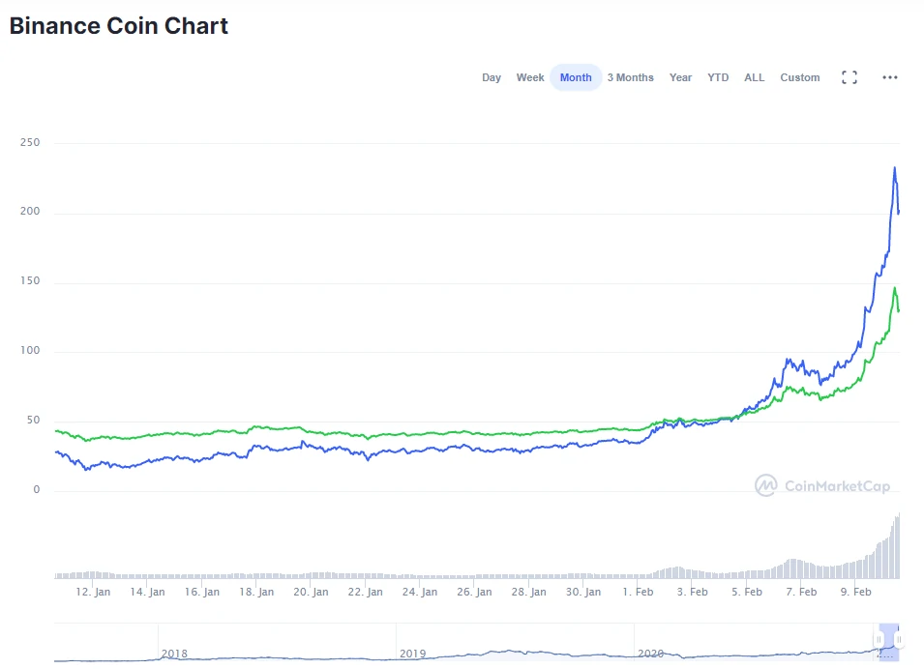This screenshot has width=924, height=669.
Task: Select the Day range tab
Action: (x=492, y=77)
